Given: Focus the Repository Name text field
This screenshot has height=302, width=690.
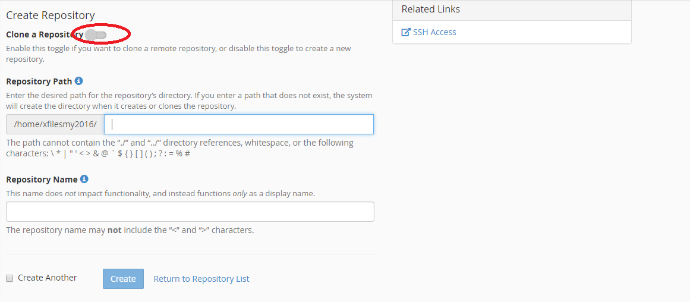Looking at the screenshot, I should click(x=190, y=212).
